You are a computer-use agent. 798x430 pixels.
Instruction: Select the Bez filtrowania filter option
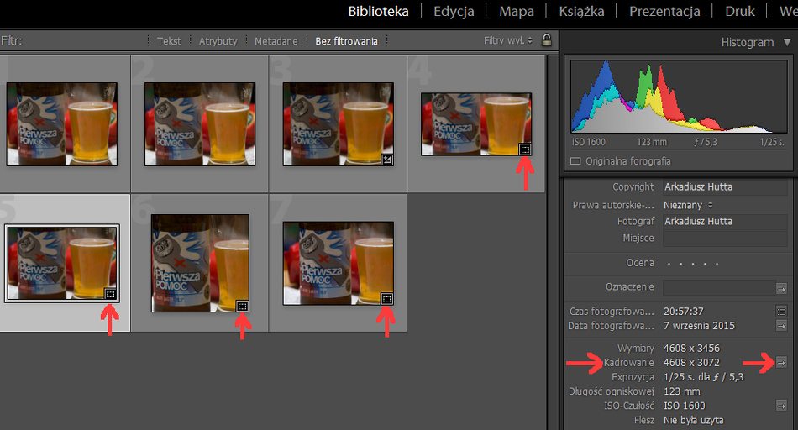point(346,41)
